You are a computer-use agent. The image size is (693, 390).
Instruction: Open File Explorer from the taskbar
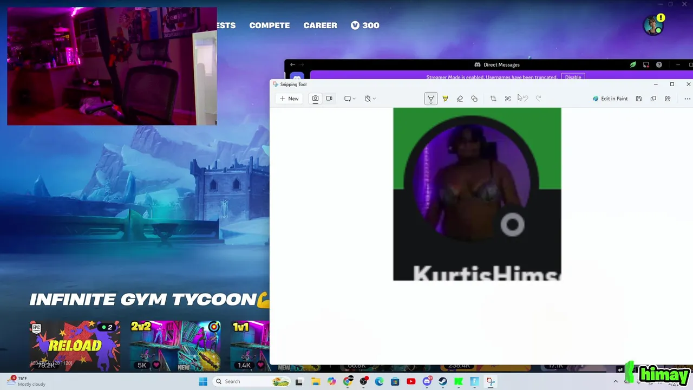[x=316, y=381]
